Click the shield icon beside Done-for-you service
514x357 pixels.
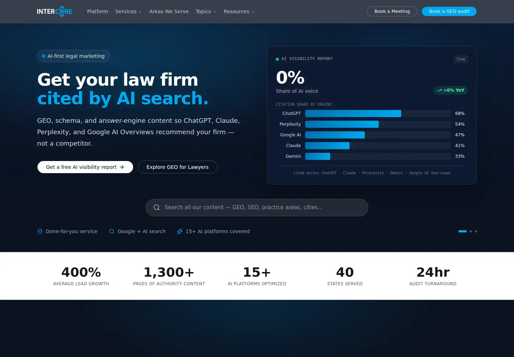point(40,231)
